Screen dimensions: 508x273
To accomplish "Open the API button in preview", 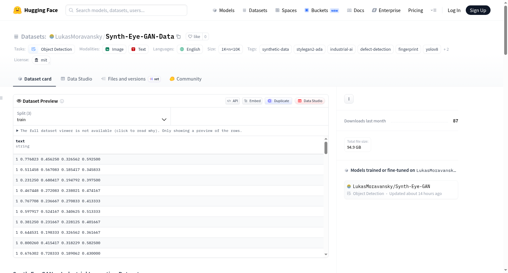I will pos(232,101).
